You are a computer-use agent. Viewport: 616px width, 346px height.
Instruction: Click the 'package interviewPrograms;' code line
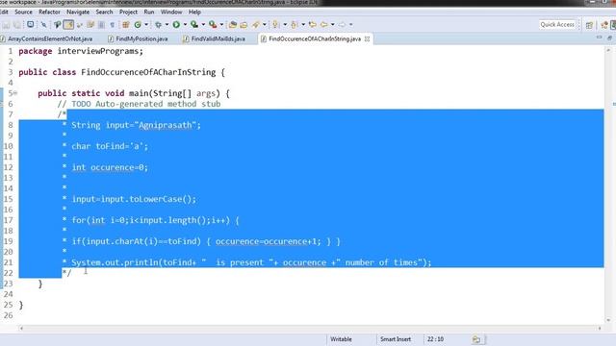[81, 51]
